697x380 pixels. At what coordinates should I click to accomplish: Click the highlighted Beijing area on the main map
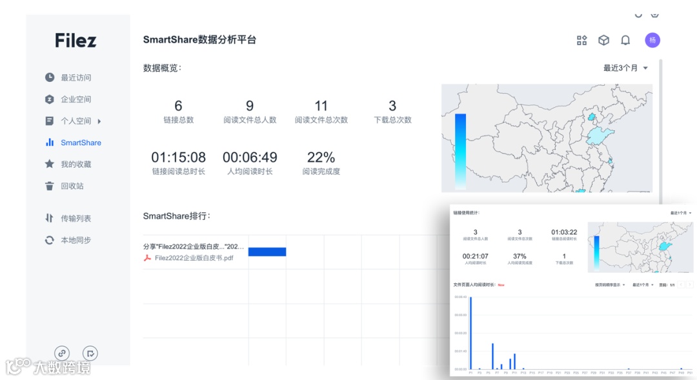point(592,117)
